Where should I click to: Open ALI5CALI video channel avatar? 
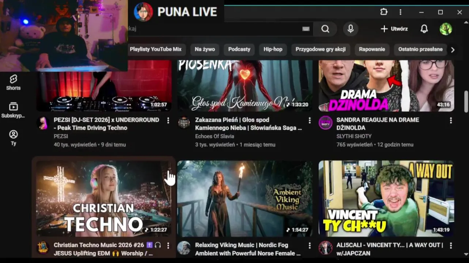pos(325,248)
